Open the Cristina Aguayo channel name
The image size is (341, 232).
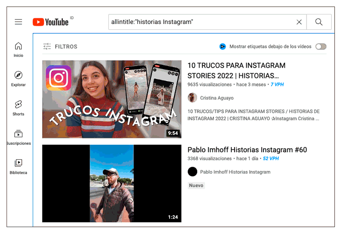217,98
